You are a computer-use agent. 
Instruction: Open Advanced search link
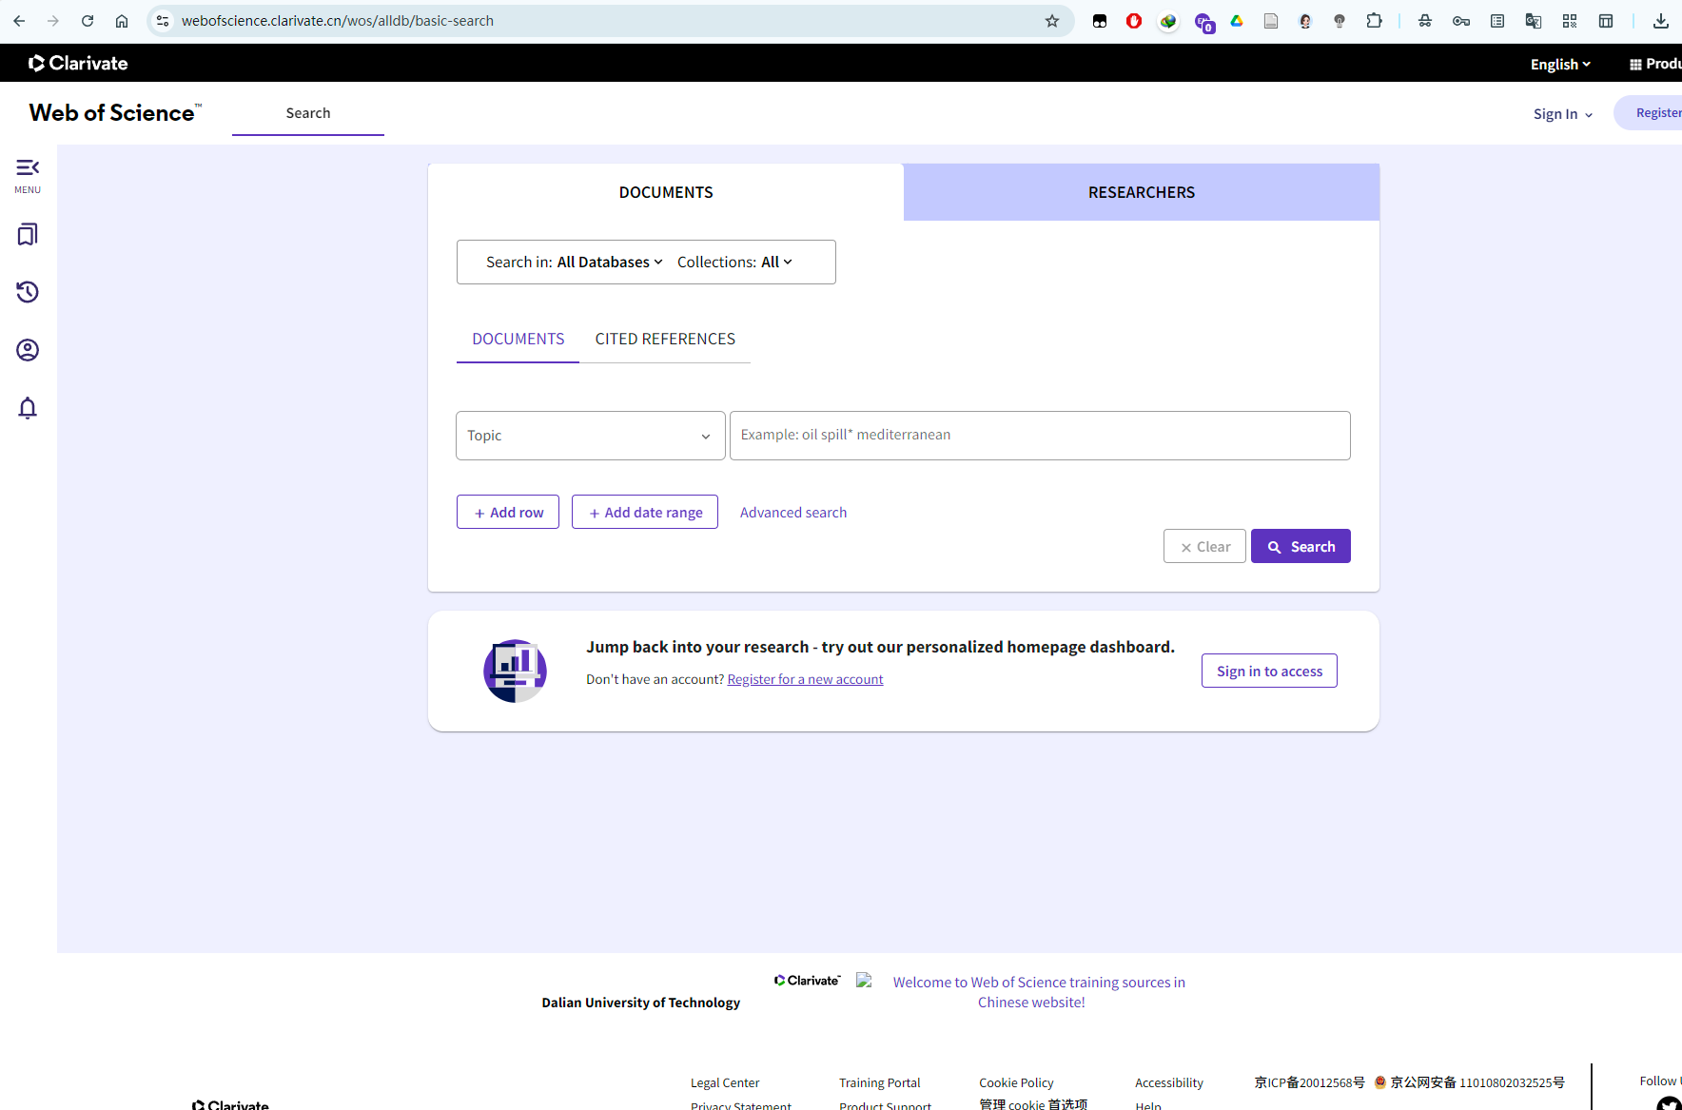tap(793, 512)
